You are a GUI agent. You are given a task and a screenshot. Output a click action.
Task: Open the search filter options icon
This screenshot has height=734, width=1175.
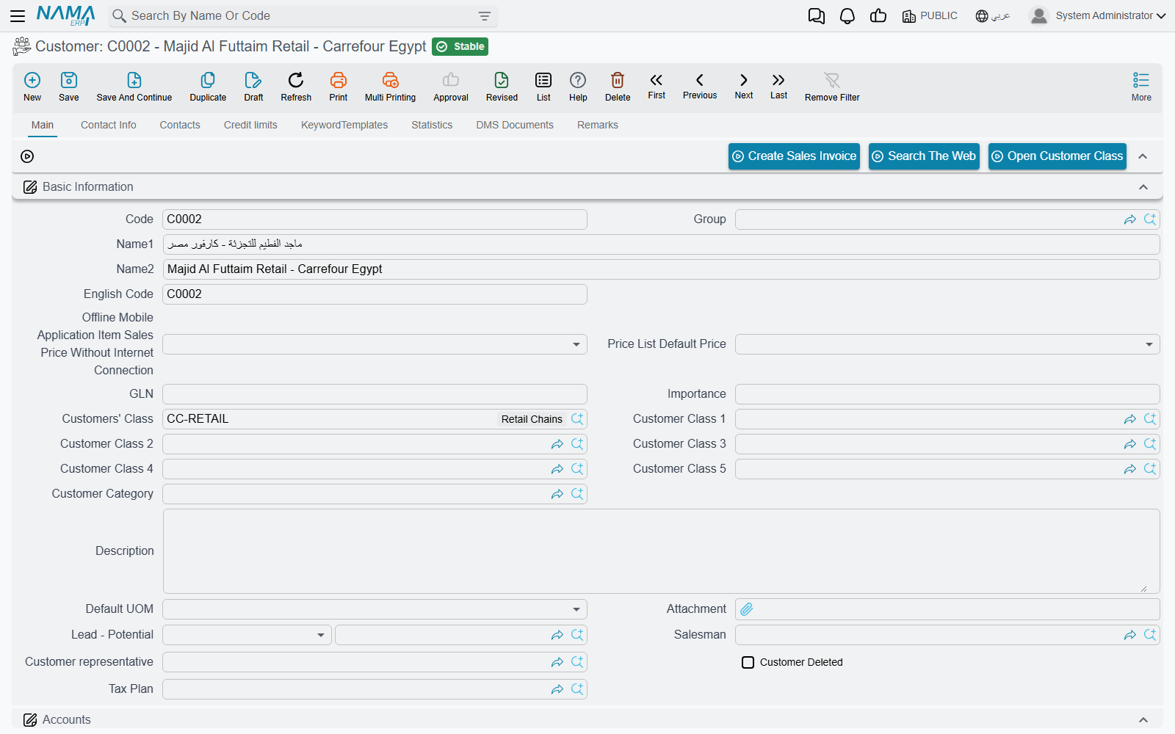485,16
